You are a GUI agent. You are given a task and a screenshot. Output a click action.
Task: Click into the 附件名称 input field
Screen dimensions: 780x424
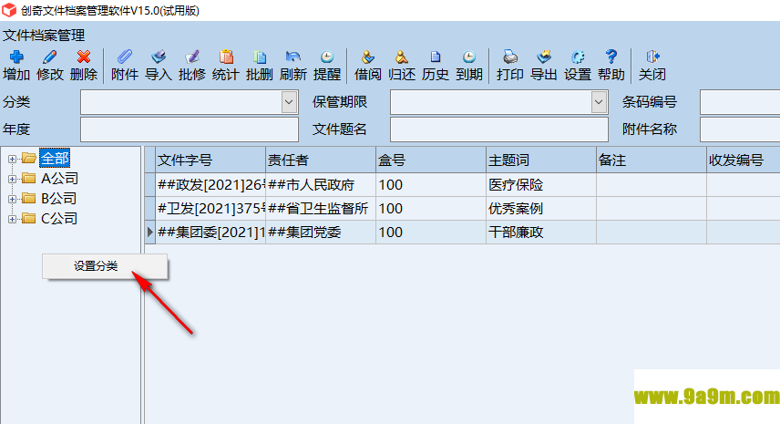point(740,129)
